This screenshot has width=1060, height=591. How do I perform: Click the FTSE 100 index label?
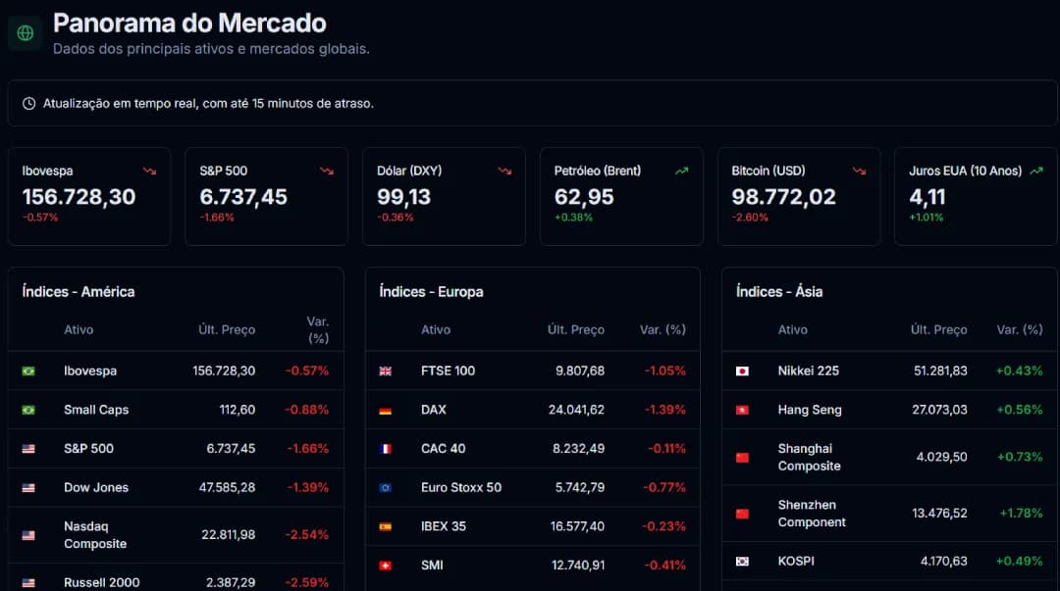[446, 370]
